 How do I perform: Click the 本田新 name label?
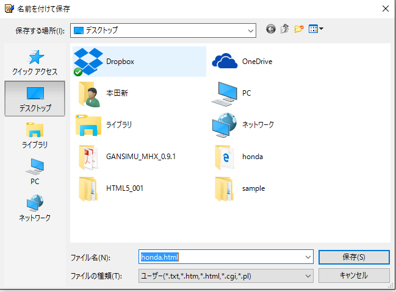pyautogui.click(x=117, y=93)
